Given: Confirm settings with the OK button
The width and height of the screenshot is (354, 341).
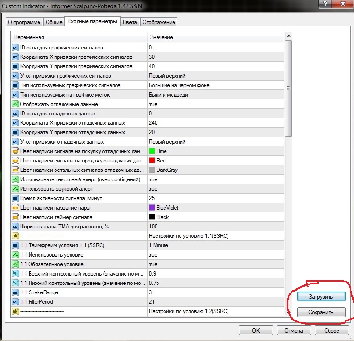Looking at the screenshot, I should coord(256,331).
